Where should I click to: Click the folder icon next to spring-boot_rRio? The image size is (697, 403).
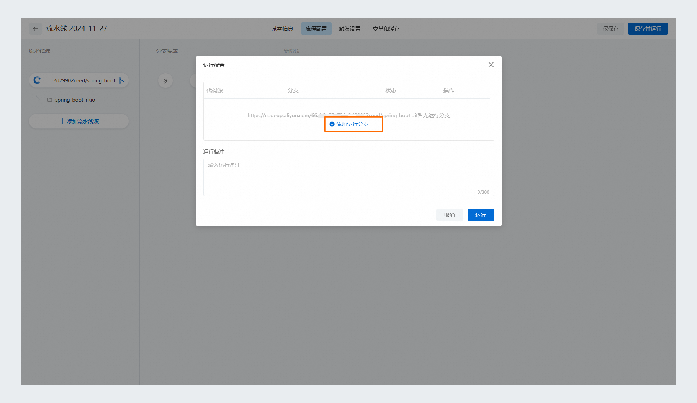click(49, 100)
